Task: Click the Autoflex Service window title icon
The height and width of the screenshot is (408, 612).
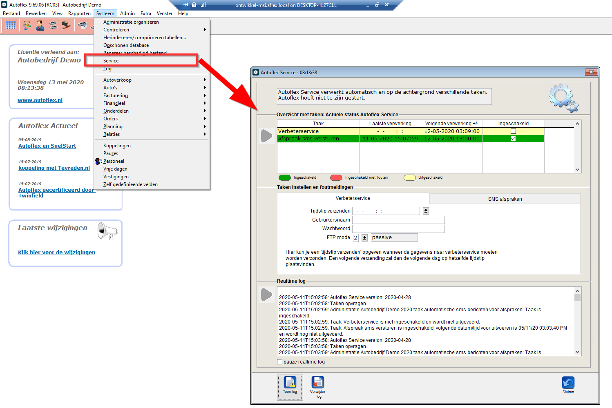Action: pos(256,72)
